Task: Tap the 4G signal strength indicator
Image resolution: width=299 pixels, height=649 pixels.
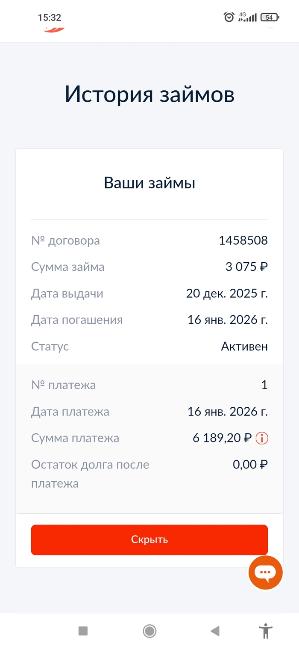Action: point(248,17)
